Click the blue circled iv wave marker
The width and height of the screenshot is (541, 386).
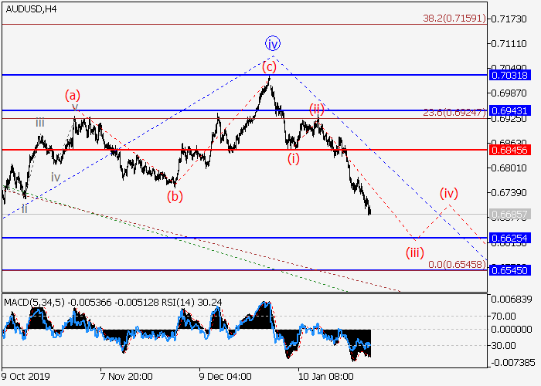[271, 43]
